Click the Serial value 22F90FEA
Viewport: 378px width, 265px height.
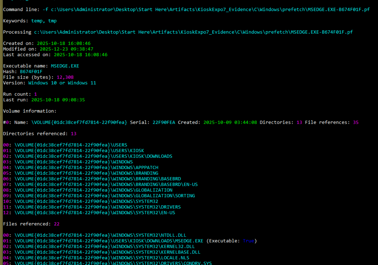(x=164, y=122)
